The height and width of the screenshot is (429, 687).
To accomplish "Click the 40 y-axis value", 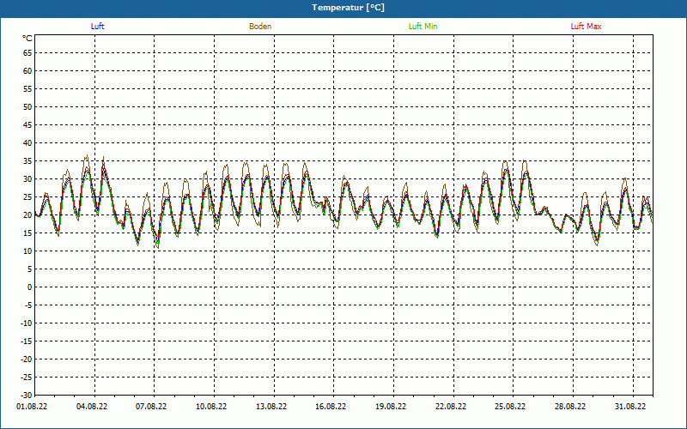I will (x=27, y=143).
